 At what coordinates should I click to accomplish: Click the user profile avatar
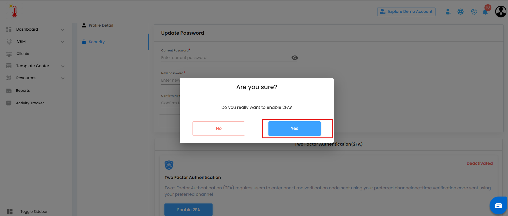(x=501, y=12)
